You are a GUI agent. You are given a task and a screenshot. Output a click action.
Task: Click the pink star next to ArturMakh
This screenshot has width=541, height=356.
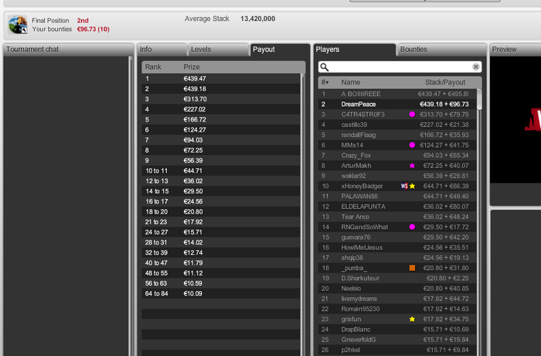click(412, 166)
